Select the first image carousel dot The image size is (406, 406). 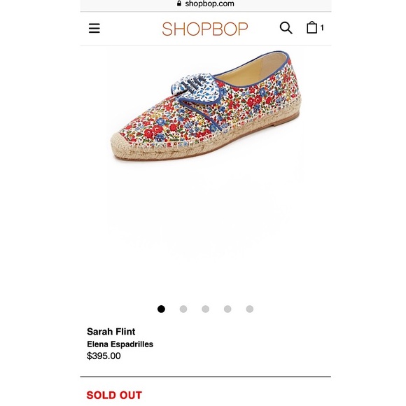[x=161, y=309]
